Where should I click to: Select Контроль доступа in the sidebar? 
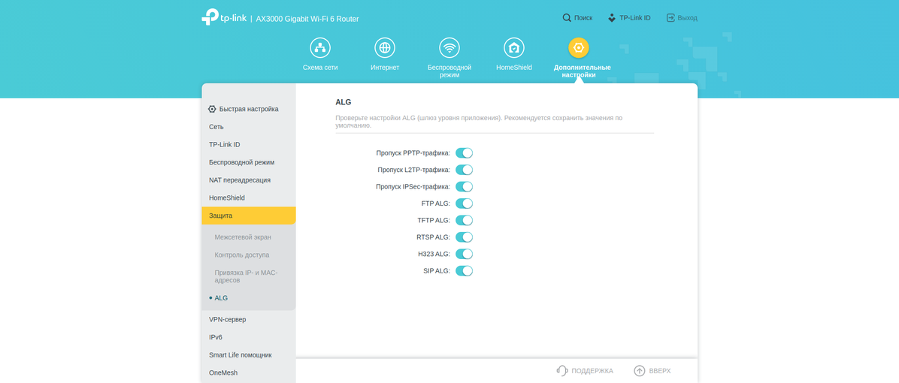241,255
